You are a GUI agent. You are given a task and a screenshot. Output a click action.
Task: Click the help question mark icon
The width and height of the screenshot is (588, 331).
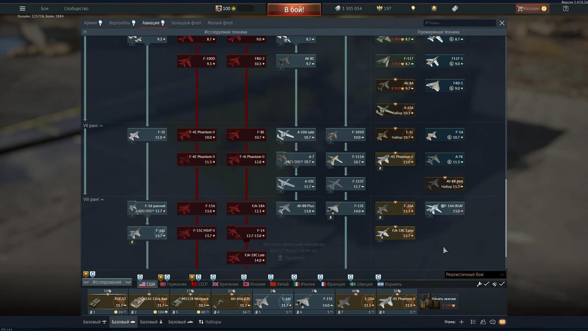(x=566, y=9)
